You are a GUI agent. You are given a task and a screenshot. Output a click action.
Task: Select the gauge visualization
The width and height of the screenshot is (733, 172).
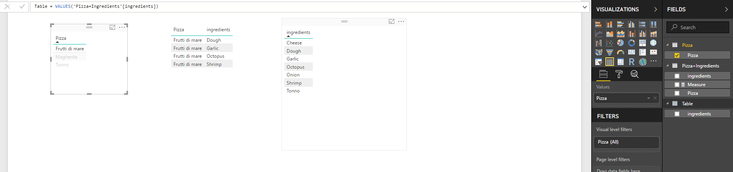click(621, 52)
